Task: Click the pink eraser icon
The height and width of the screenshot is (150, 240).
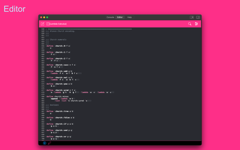Action: (49, 143)
